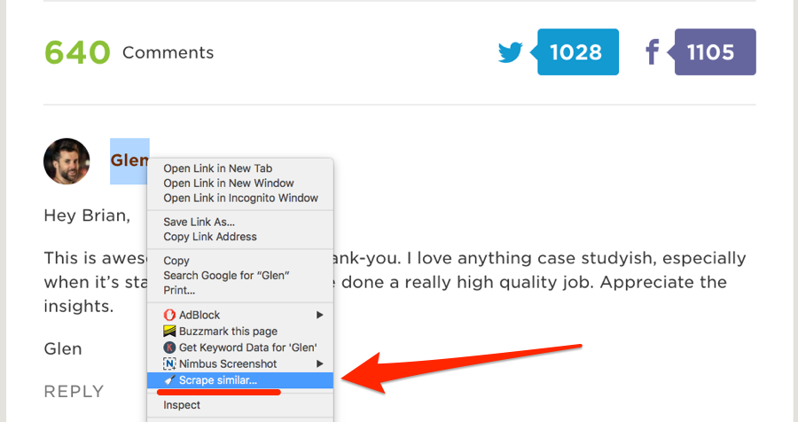The image size is (798, 422).
Task: Open Inspect from the context menu
Action: point(182,405)
